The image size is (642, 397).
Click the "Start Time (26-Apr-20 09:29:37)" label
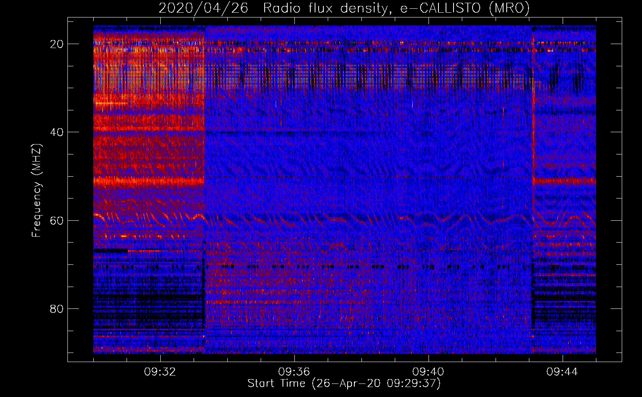(x=344, y=384)
